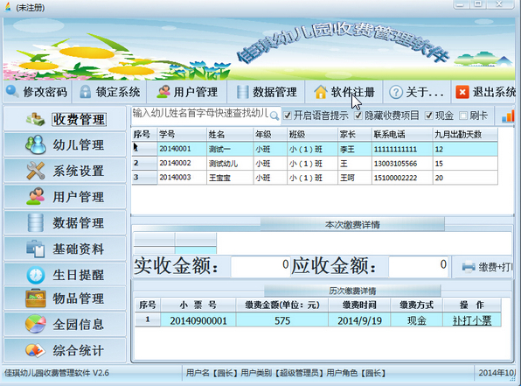521x386 pixels.
Task: Enable the 刷卡 payment checkbox
Action: 462,116
